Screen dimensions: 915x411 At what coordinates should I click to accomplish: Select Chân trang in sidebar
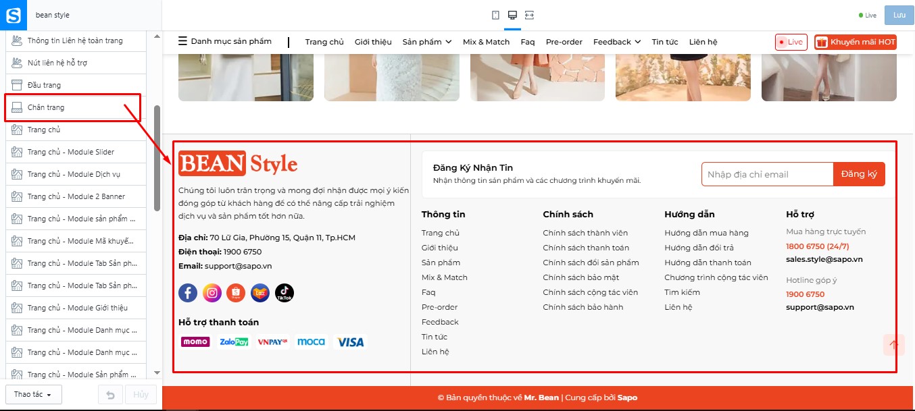point(76,107)
